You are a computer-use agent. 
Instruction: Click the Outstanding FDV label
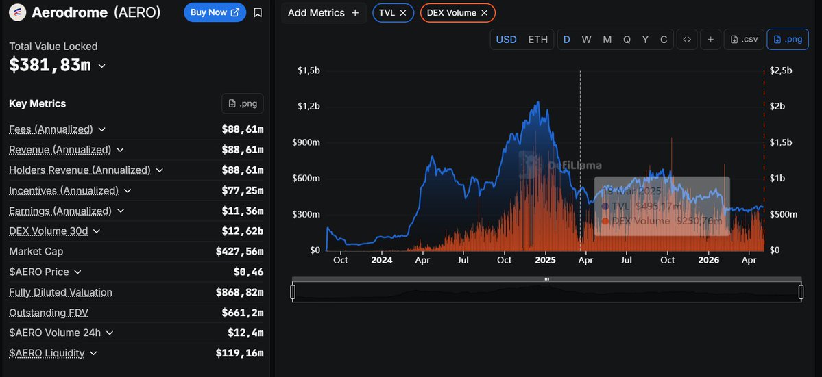pos(49,313)
